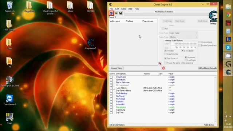
Task: Click the Stop address input field
Action: (184, 48)
